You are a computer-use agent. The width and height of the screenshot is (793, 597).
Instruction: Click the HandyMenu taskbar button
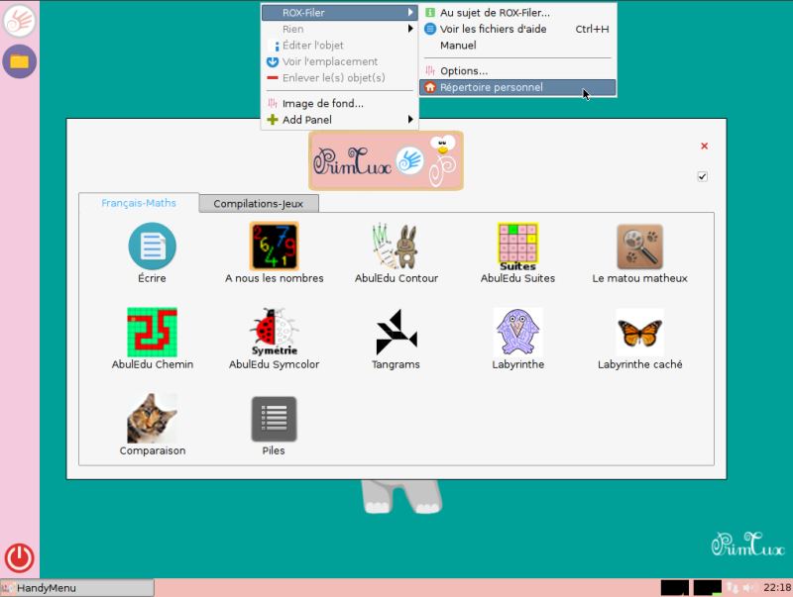click(x=77, y=588)
